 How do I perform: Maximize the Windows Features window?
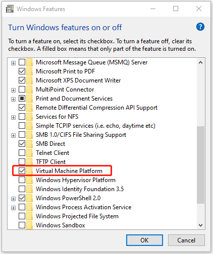click(176, 9)
